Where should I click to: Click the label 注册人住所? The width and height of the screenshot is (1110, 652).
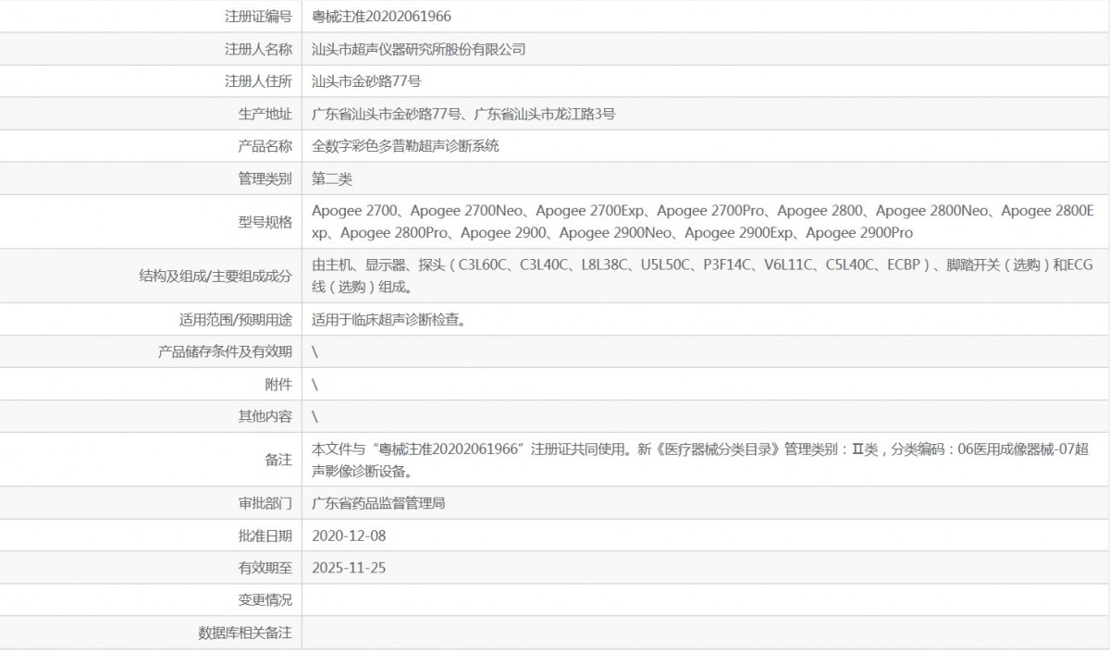(x=258, y=81)
